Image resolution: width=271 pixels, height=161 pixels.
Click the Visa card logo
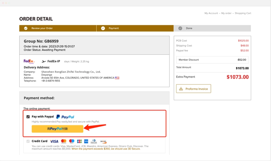pyautogui.click(x=54, y=141)
